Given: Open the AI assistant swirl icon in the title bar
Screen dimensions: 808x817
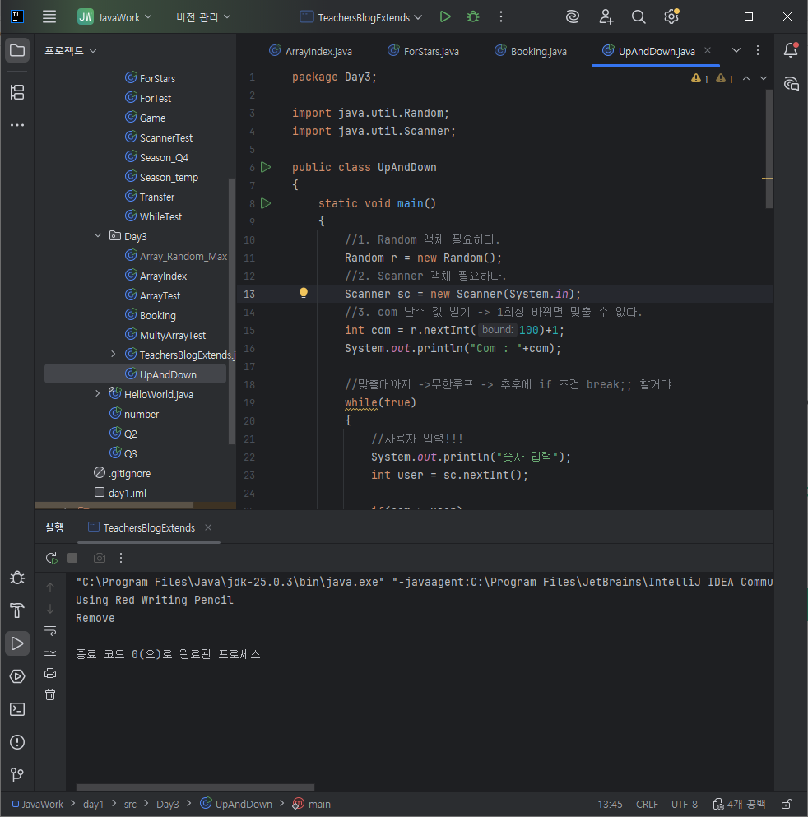Looking at the screenshot, I should pyautogui.click(x=573, y=16).
